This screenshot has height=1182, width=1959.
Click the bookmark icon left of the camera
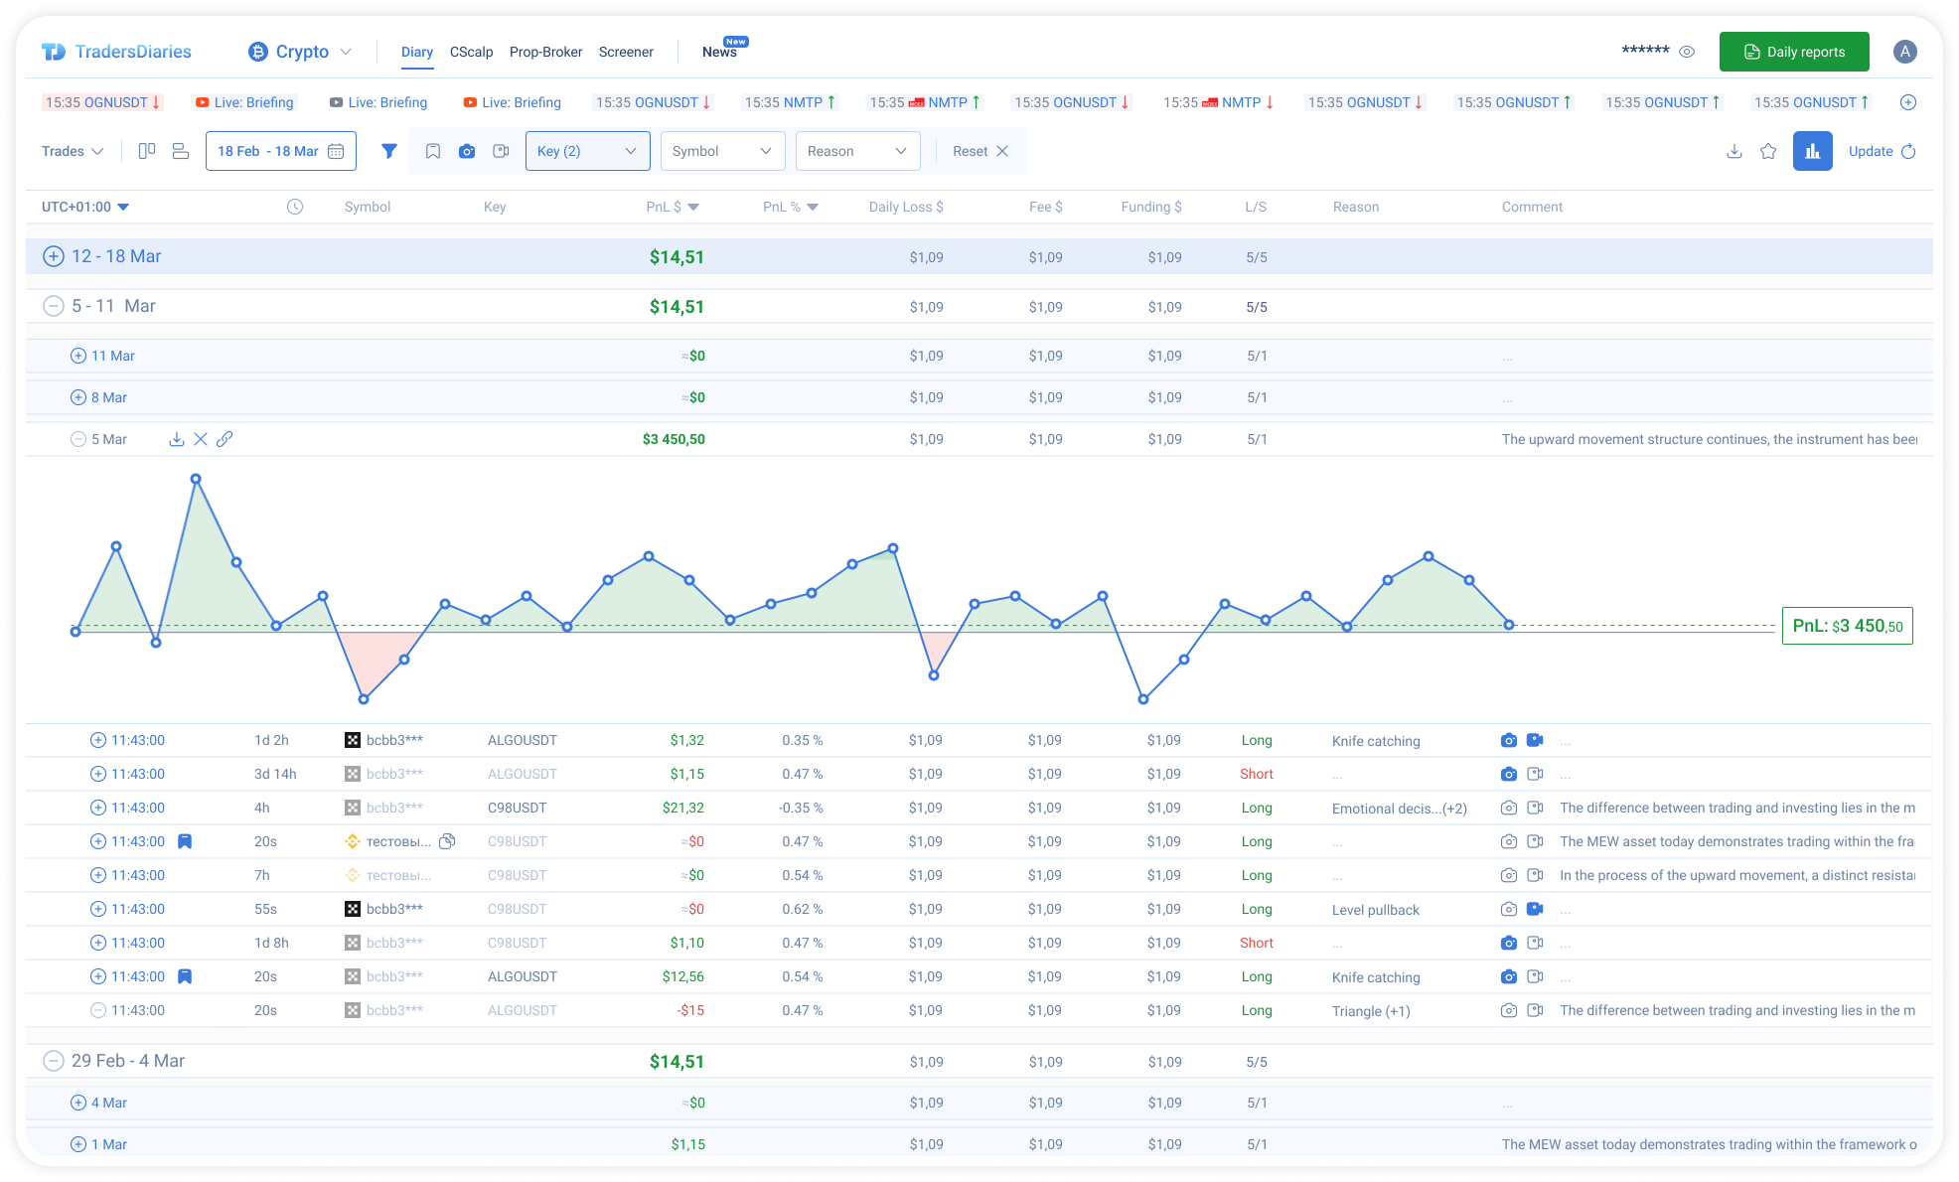(433, 151)
